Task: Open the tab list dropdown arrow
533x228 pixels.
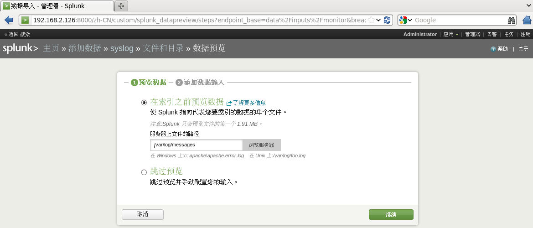Action: [528, 6]
